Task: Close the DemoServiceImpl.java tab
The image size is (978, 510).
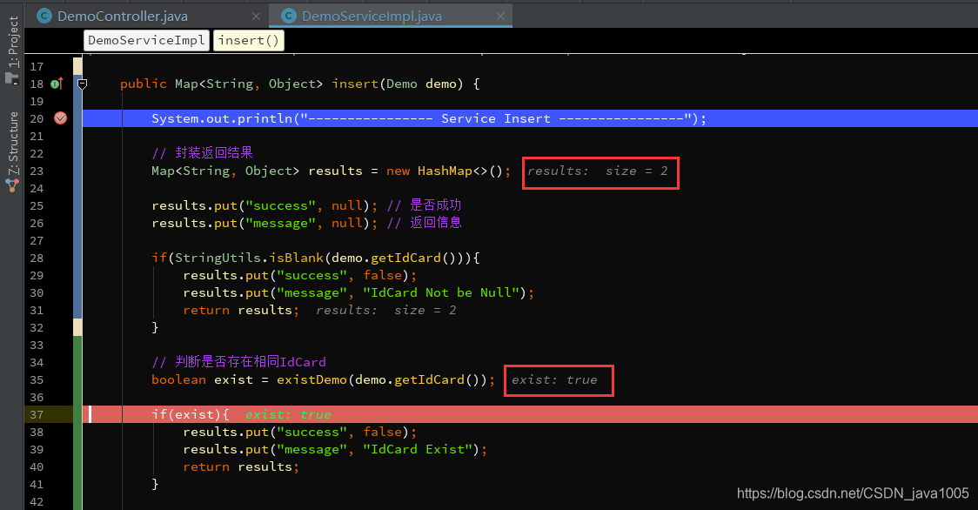Action: [x=500, y=17]
